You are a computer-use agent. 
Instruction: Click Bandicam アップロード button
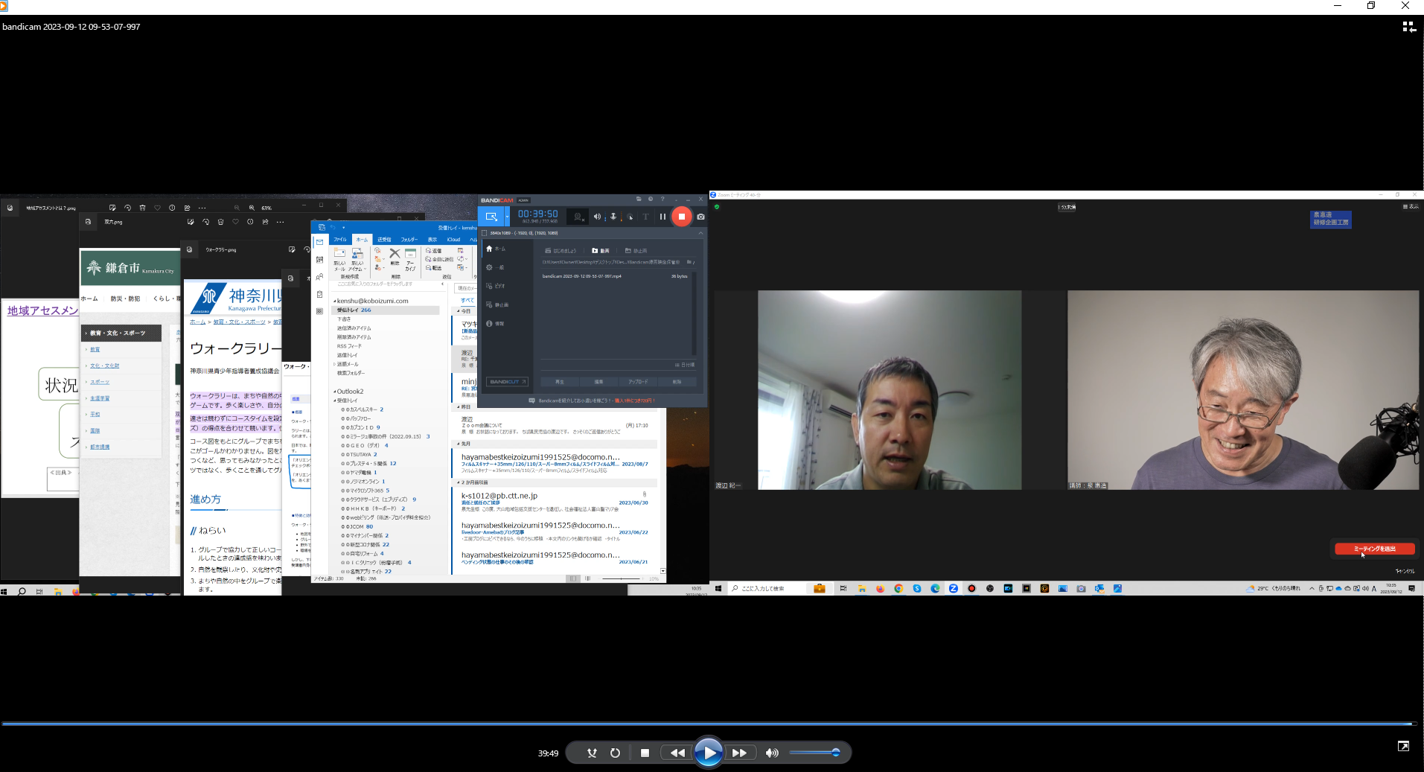[x=638, y=381]
